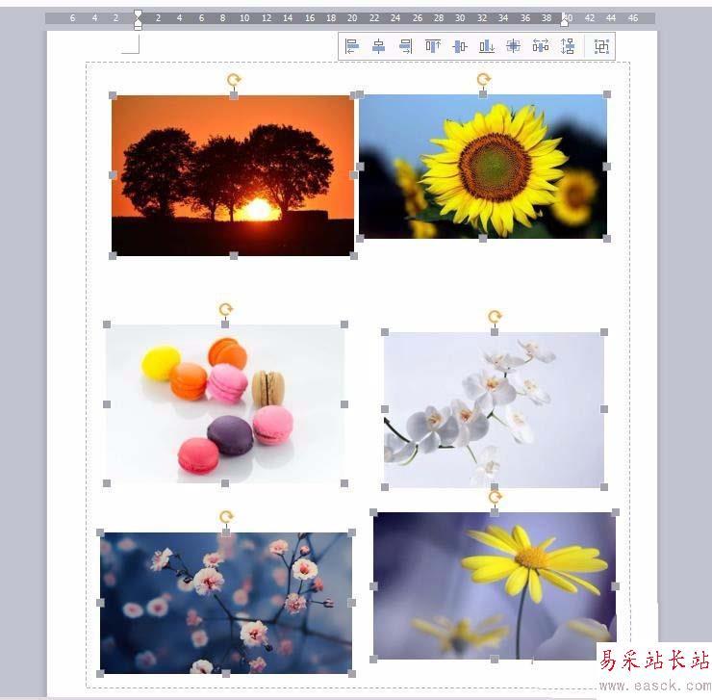
Task: Align selected pictures to vertical middle
Action: [x=460, y=46]
